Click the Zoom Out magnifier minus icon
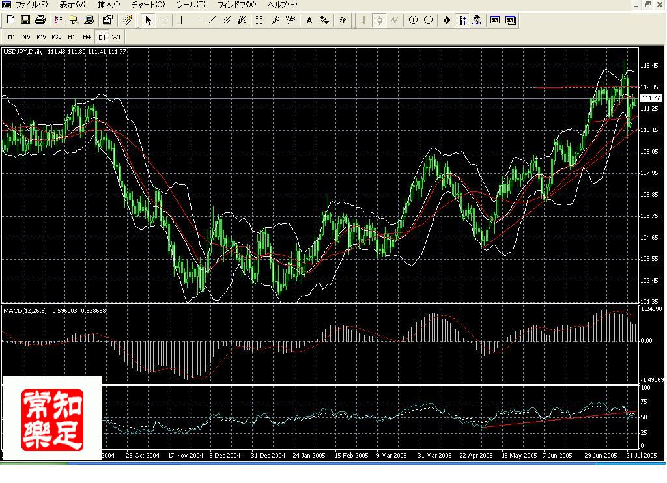 [x=428, y=20]
